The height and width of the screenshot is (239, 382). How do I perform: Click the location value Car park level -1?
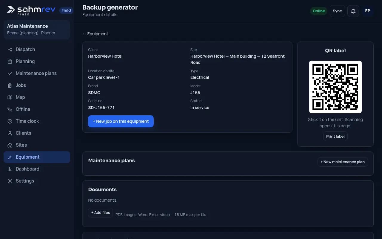(x=104, y=77)
